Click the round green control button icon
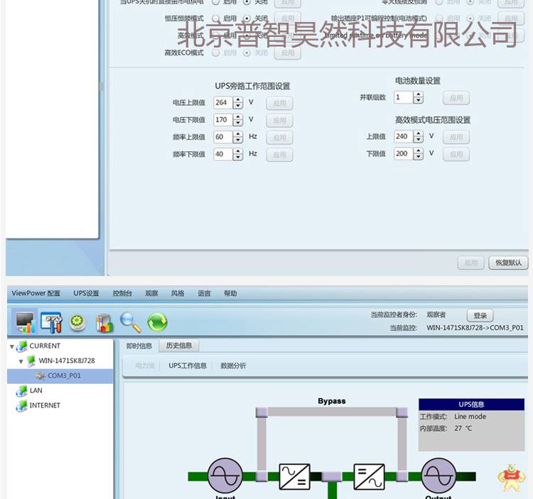Viewport: 533px width, 499px height. (x=77, y=322)
